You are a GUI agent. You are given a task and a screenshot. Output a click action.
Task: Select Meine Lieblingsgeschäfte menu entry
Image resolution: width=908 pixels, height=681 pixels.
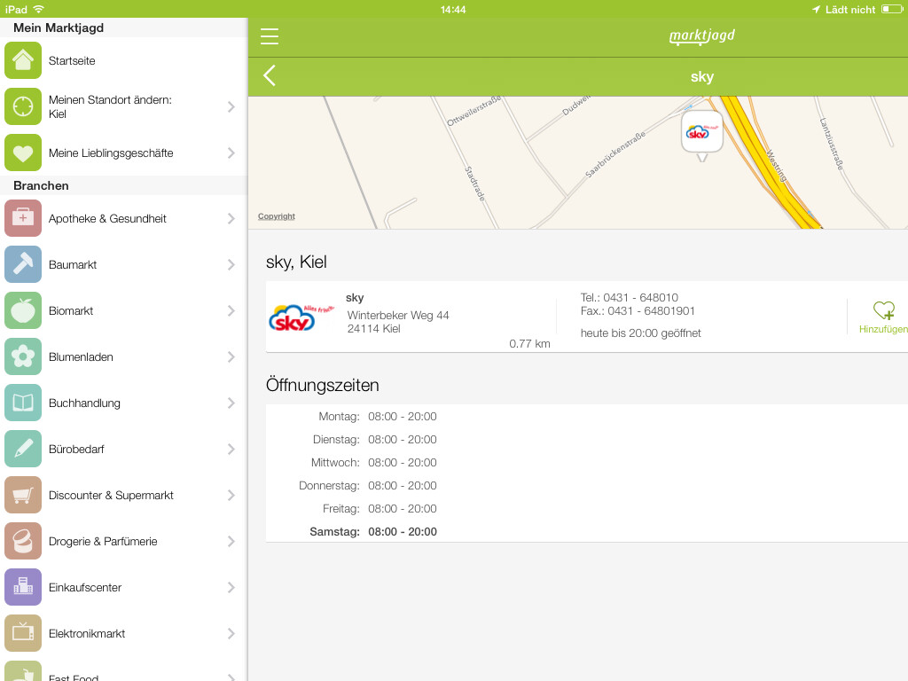[124, 153]
